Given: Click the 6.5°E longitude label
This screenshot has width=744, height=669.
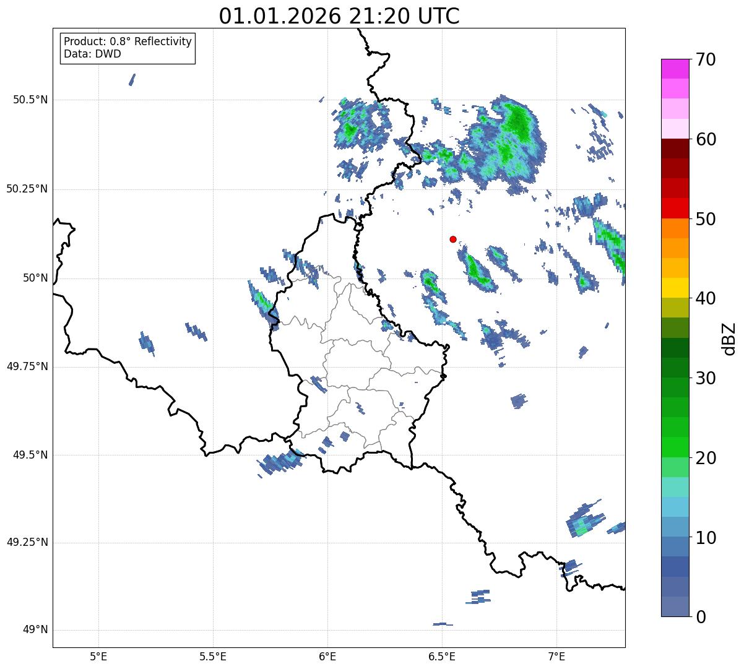Looking at the screenshot, I should coord(442,656).
